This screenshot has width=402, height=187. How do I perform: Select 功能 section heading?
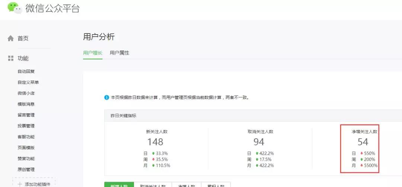point(23,58)
